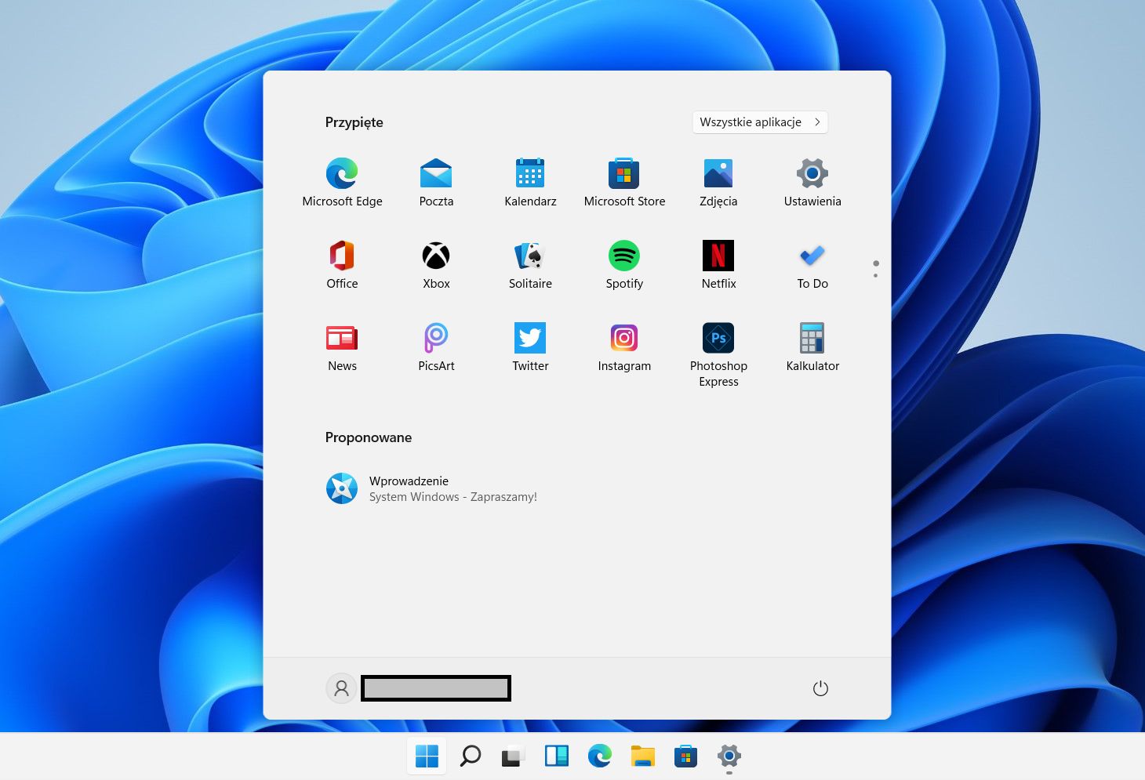
Task: Expand the Wszystkie aplikacje list
Action: [759, 122]
